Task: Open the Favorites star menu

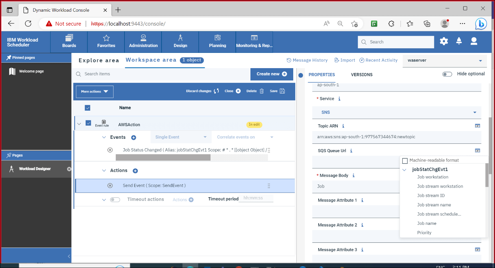Action: [106, 42]
